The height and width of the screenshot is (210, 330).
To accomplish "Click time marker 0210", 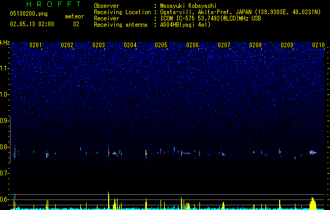I will click(318, 45).
